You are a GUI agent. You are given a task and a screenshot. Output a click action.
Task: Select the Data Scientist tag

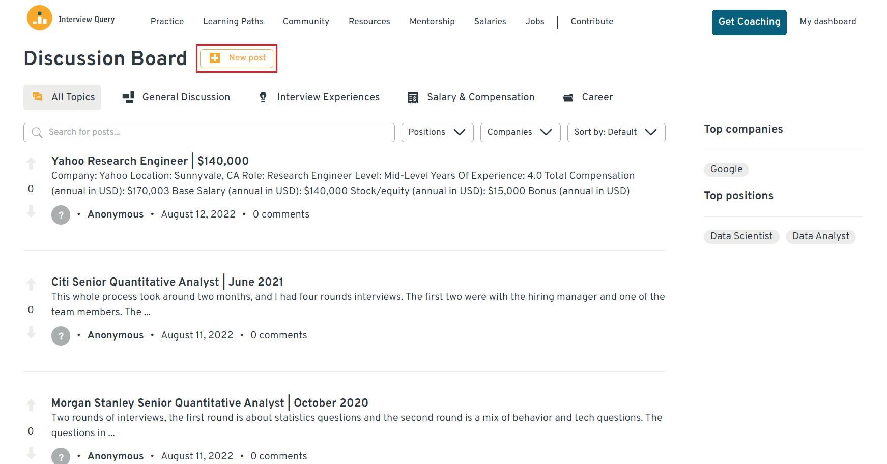(741, 236)
